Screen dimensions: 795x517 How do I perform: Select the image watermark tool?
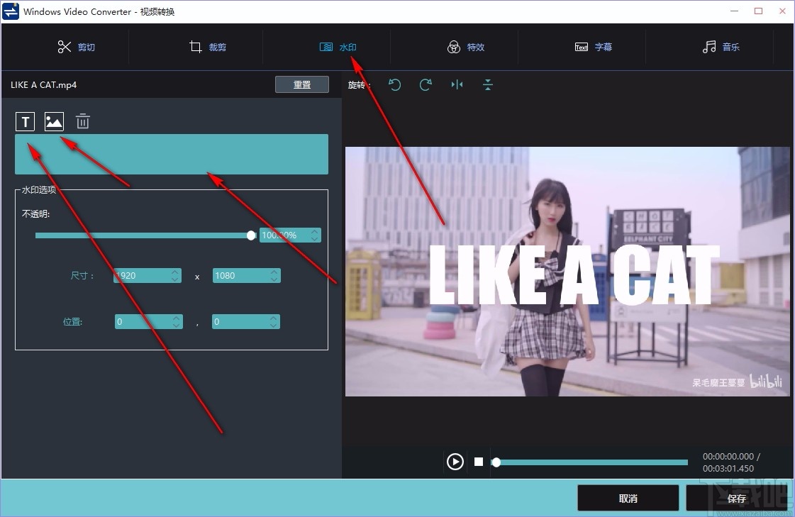coord(54,121)
